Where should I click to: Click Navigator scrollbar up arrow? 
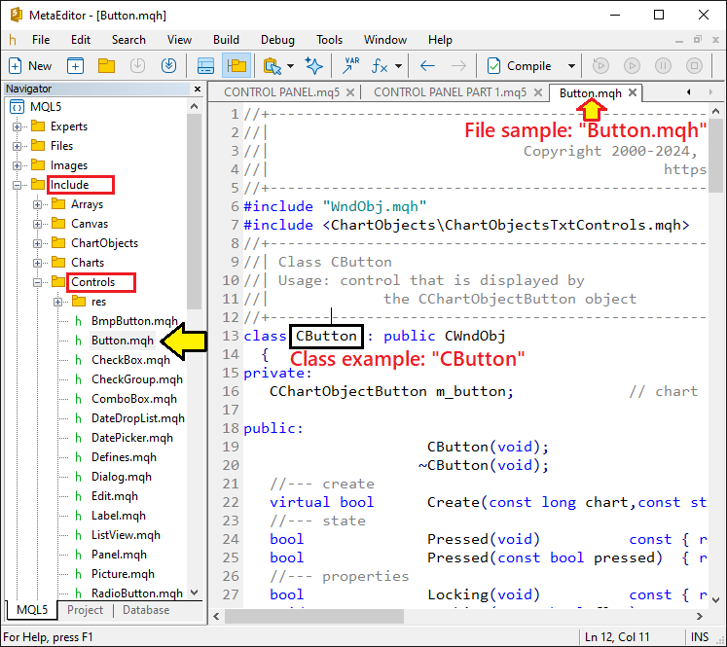tap(195, 107)
